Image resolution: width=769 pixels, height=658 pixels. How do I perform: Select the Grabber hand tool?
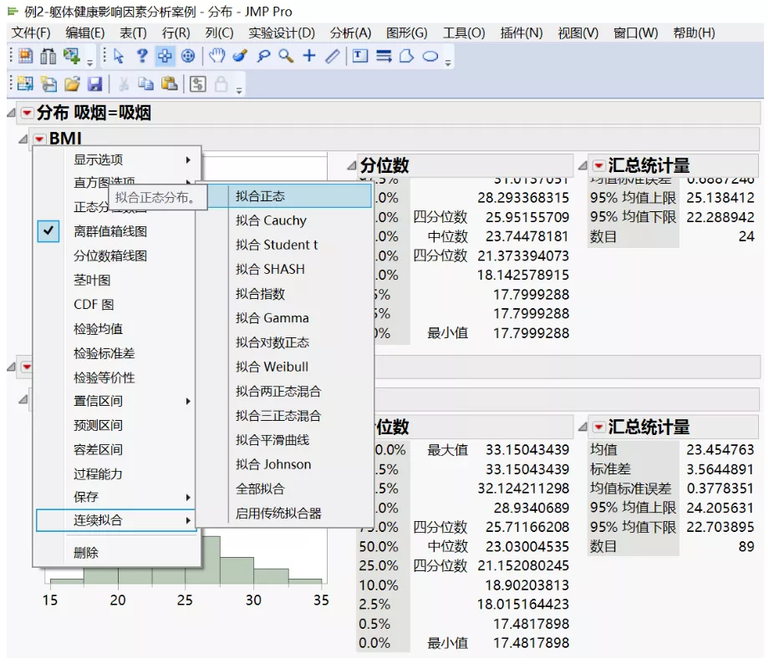[x=216, y=56]
